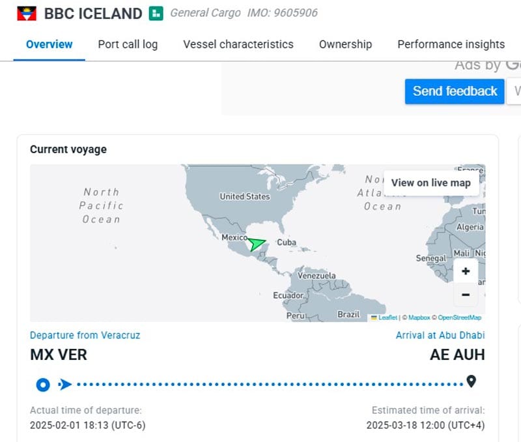Click the green General Cargo vessel-type icon
Viewport: 521px width, 442px height.
coord(156,13)
